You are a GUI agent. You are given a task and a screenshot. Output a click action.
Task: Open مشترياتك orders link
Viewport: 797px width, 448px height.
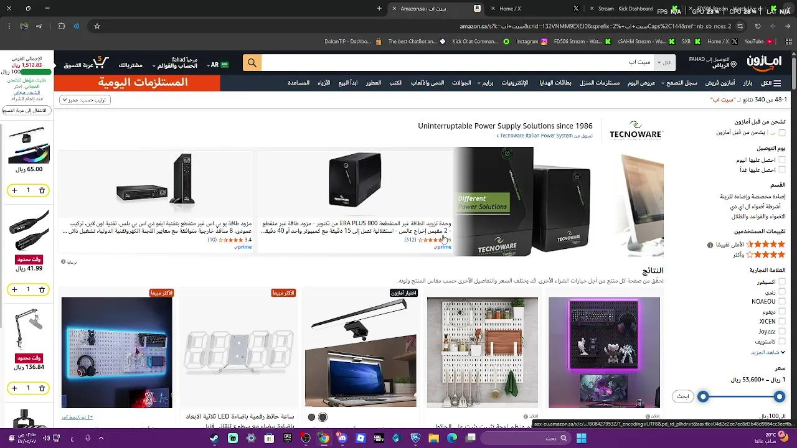[131, 65]
